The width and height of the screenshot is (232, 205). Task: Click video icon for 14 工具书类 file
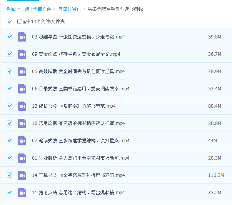[x=22, y=175]
